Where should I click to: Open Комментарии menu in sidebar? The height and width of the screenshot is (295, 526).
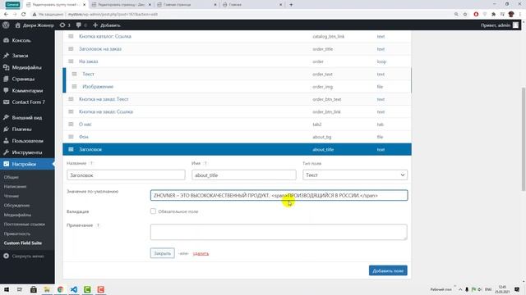27,91
